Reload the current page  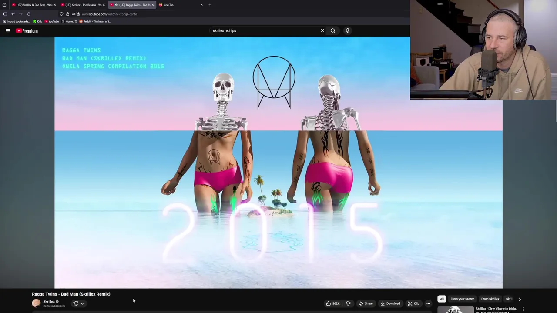pyautogui.click(x=29, y=14)
